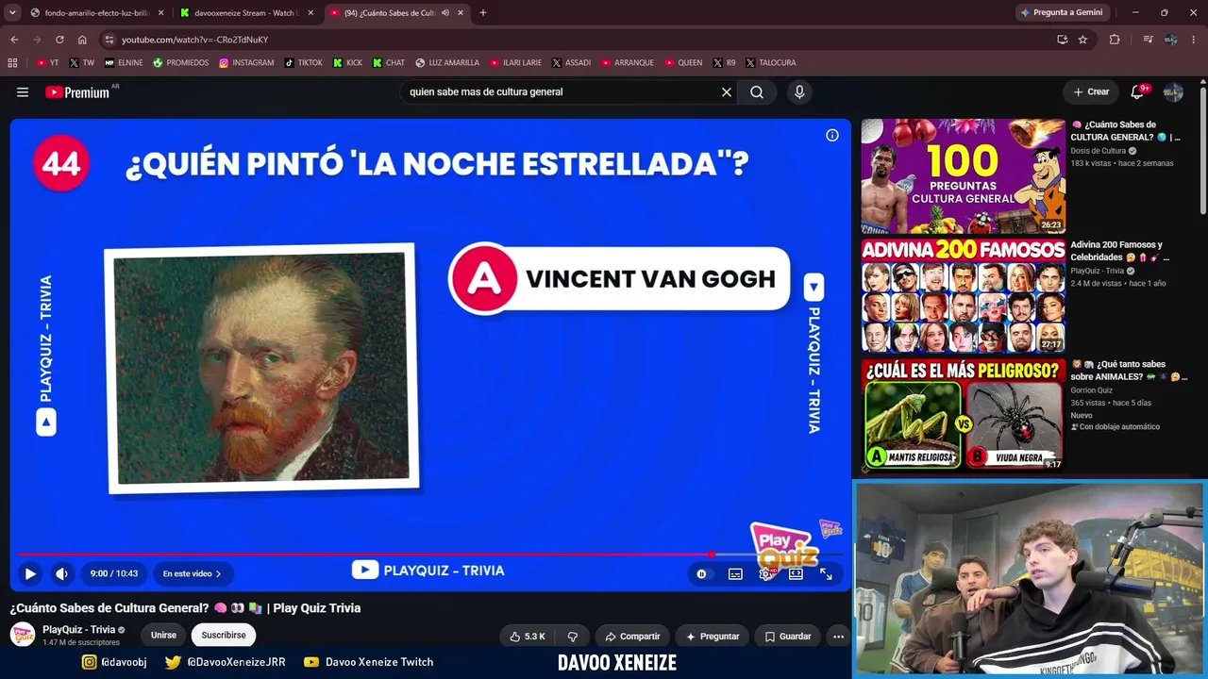Open the media controls icon in toolbar
This screenshot has height=679, width=1208.
coord(1148,40)
